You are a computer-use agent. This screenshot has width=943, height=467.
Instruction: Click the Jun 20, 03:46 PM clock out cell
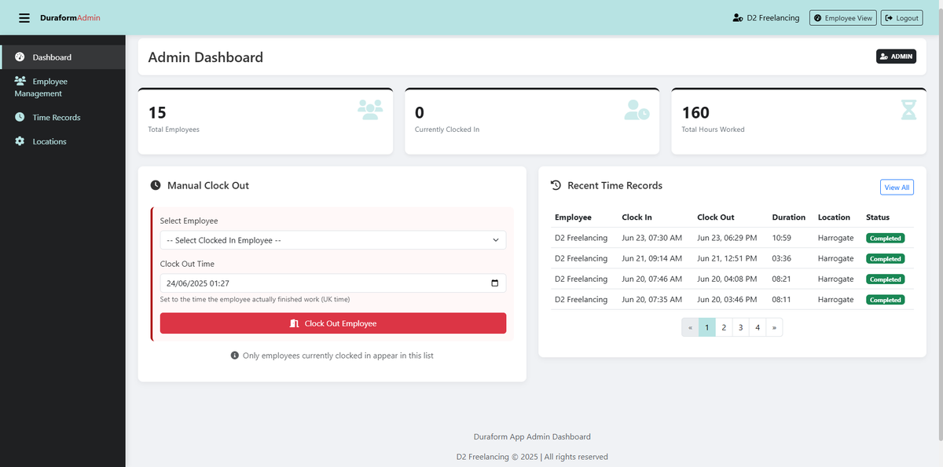727,299
